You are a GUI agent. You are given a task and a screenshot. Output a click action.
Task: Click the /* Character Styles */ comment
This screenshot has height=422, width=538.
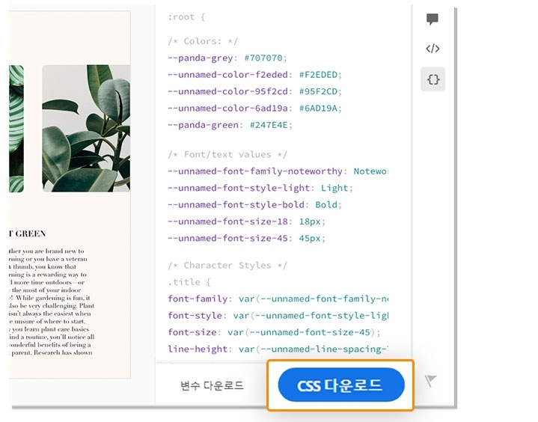pyautogui.click(x=227, y=266)
